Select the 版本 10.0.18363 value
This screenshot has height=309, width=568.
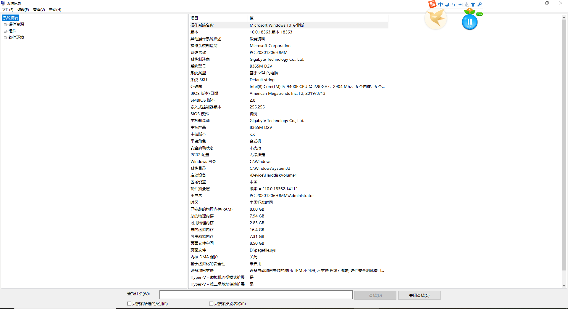(x=271, y=32)
